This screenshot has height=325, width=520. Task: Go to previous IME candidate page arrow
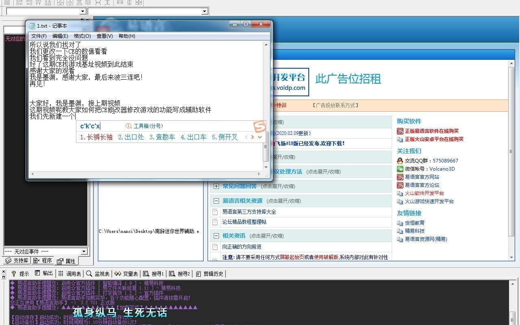tap(246, 137)
